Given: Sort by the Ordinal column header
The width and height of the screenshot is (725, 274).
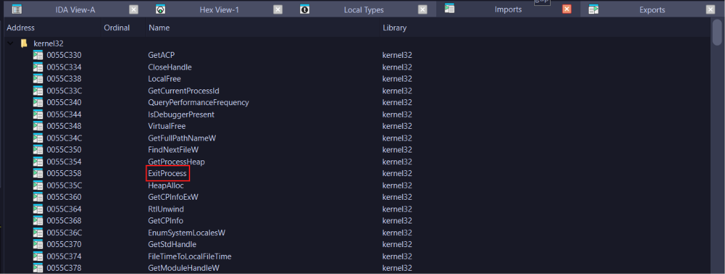Looking at the screenshot, I should [117, 28].
